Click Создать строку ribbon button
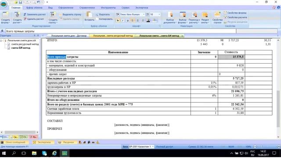This screenshot has height=158, width=281. (53, 18)
